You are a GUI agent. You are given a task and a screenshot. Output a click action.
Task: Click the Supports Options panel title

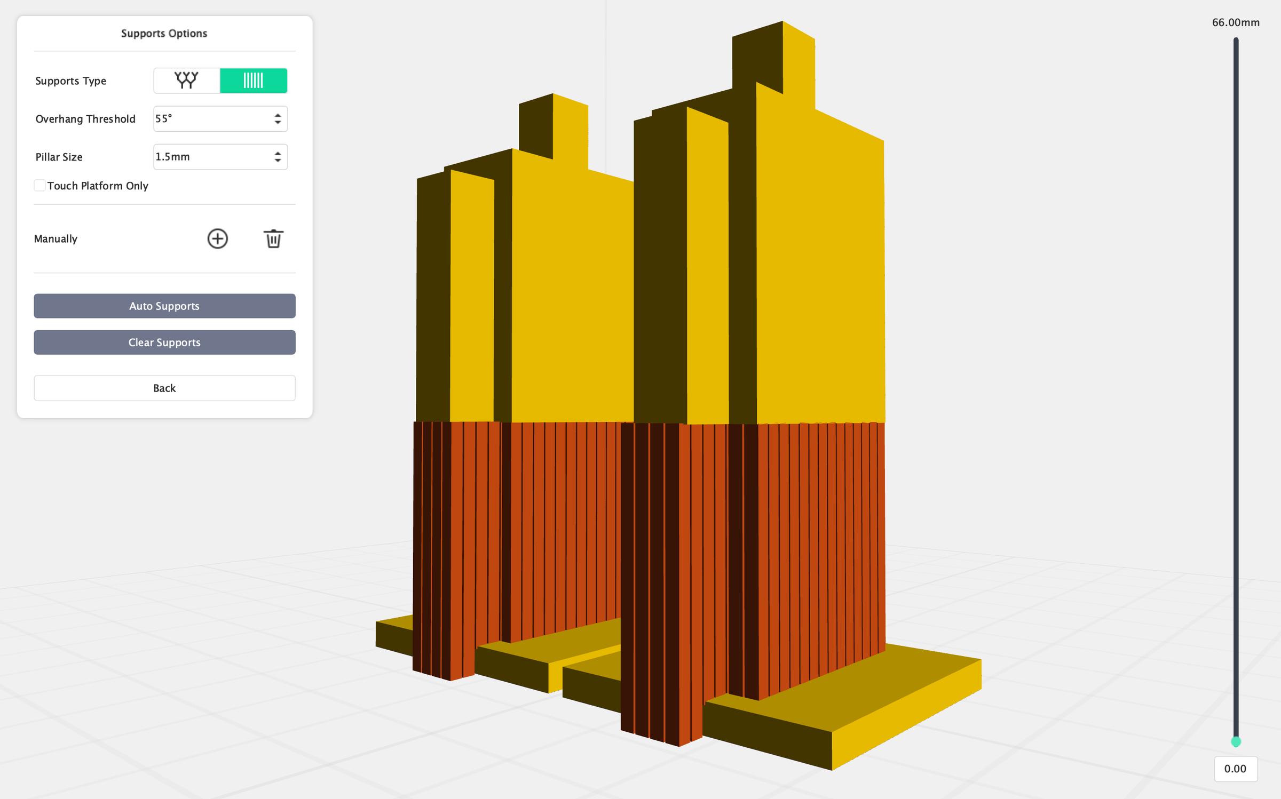[x=164, y=33]
